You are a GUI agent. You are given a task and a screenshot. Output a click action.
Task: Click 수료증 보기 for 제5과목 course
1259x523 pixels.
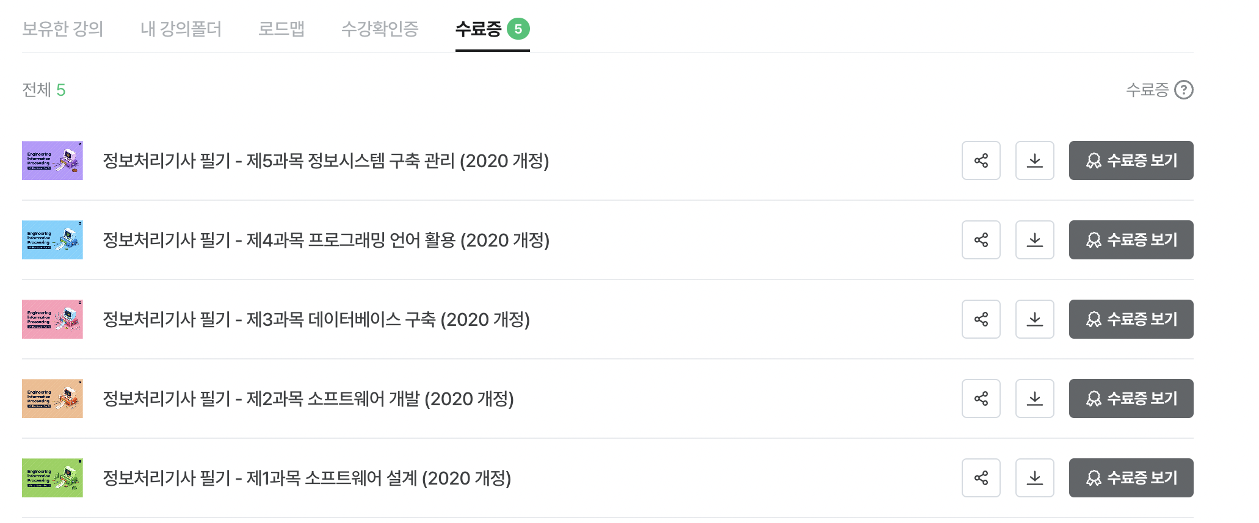(1131, 161)
